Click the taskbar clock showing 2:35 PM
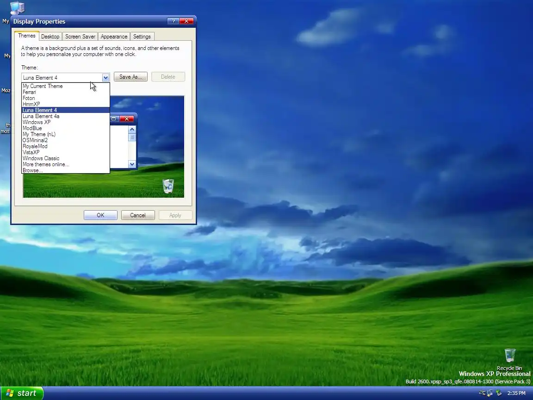533x400 pixels. click(x=516, y=393)
